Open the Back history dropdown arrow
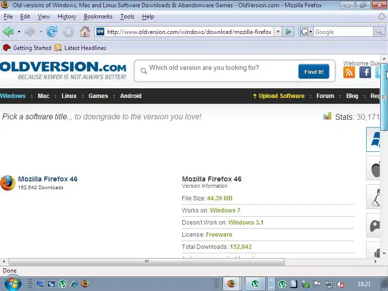 (x=19, y=32)
